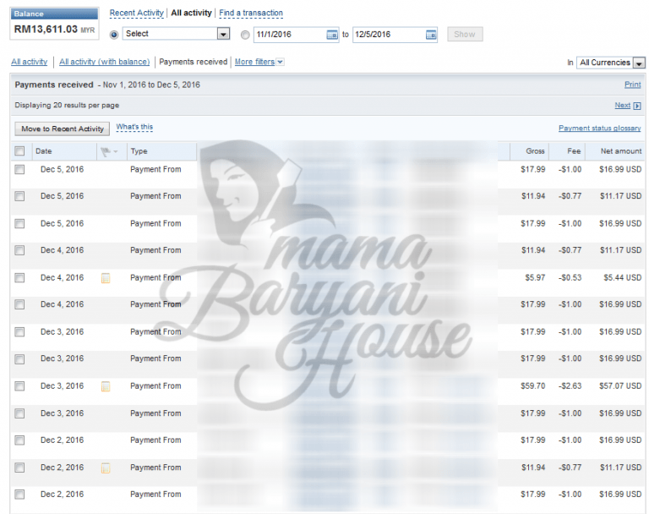Click the arrow icon beside Next
Screen dimensions: 649x514
coord(637,106)
